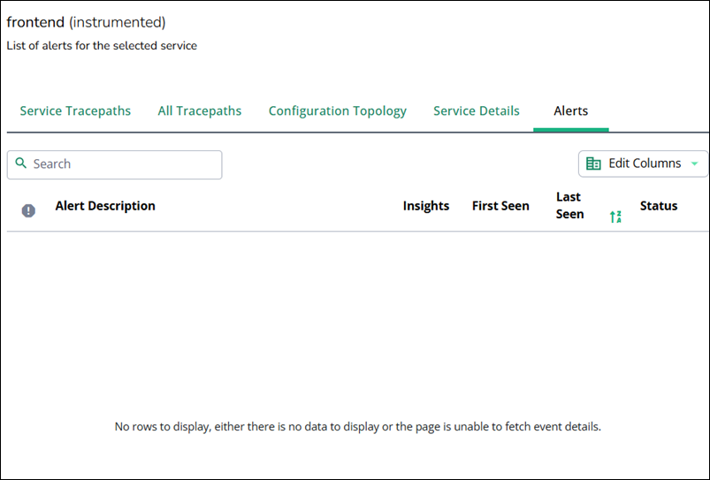
Task: Click the "No rows to display" message
Action: [x=357, y=427]
